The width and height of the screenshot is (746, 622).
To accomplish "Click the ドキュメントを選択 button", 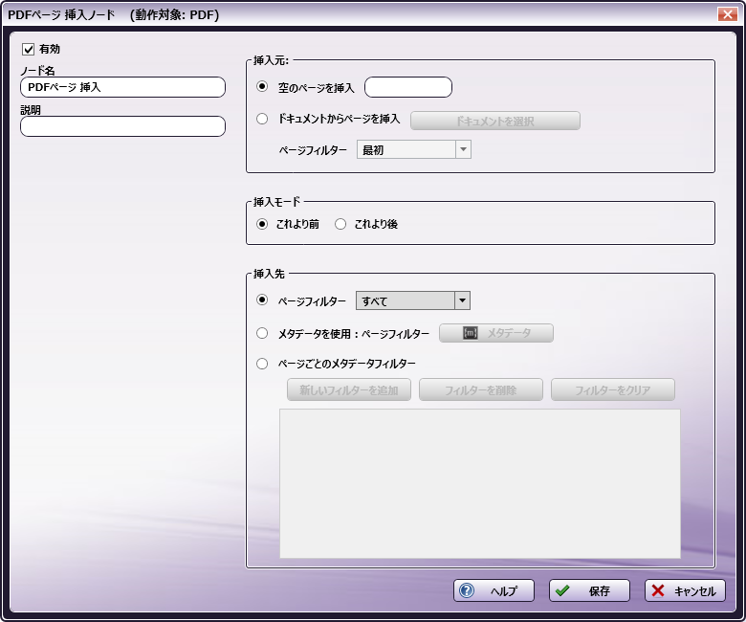I will pyautogui.click(x=495, y=121).
